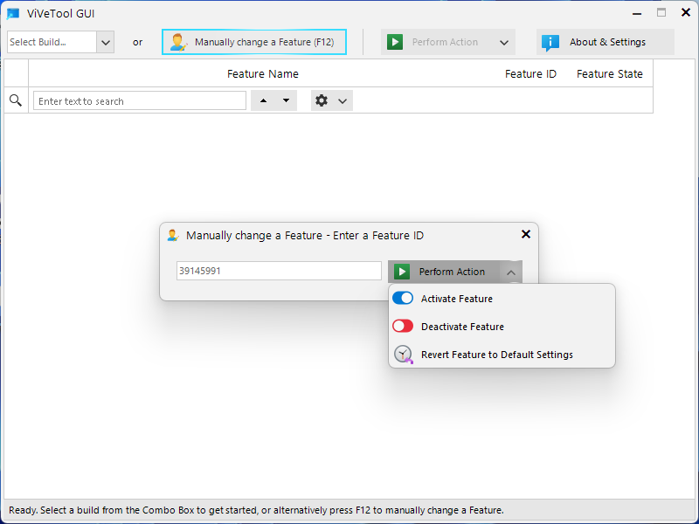Select Revert Feature to Default Settings
The image size is (699, 524).
coord(502,355)
